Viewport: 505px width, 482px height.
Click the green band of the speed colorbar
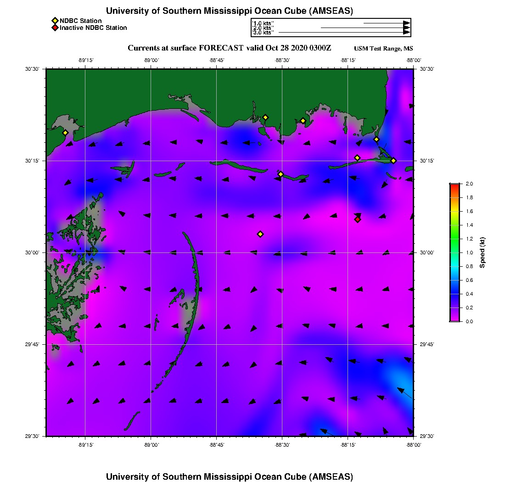(454, 239)
